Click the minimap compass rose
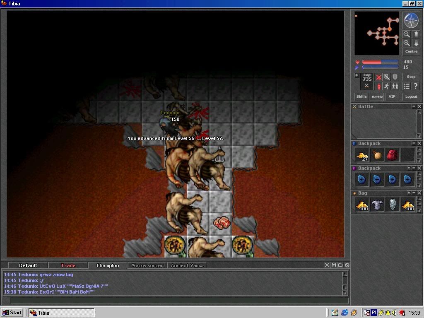 411,20
